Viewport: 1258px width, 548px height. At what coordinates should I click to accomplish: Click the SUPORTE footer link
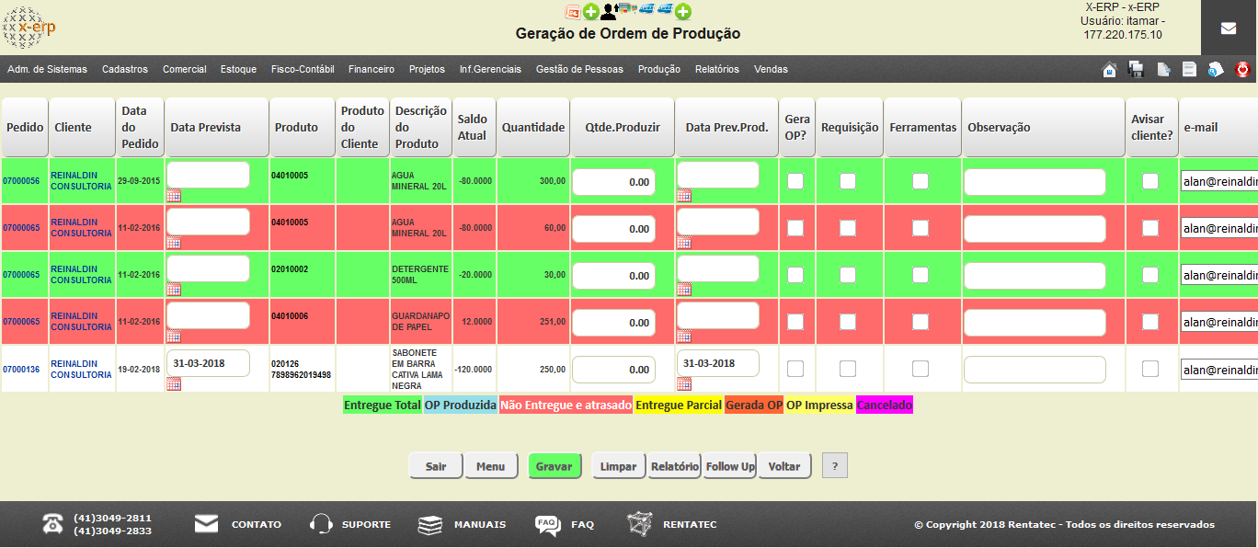[366, 524]
